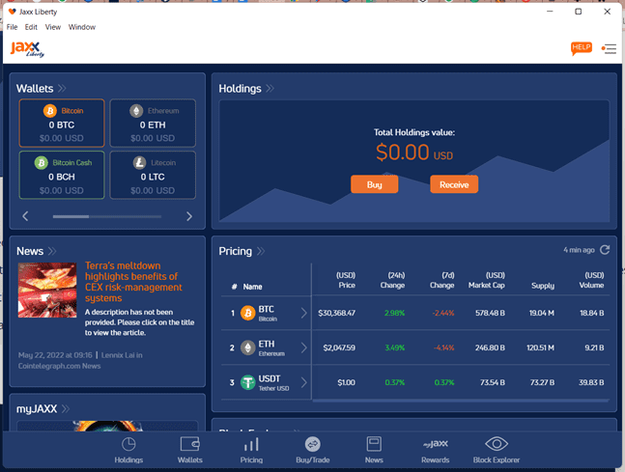
Task: Open Block Explorer in bottom bar
Action: 497,450
